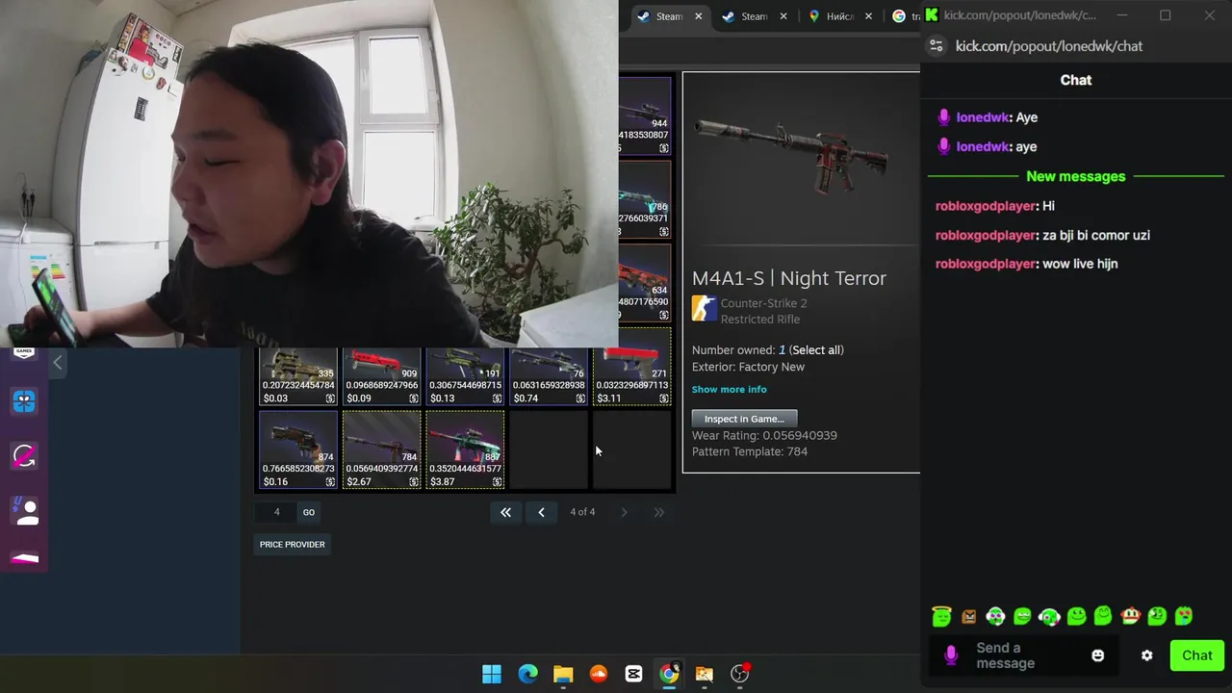Open Windows Start menu
Image resolution: width=1232 pixels, height=693 pixels.
492,674
